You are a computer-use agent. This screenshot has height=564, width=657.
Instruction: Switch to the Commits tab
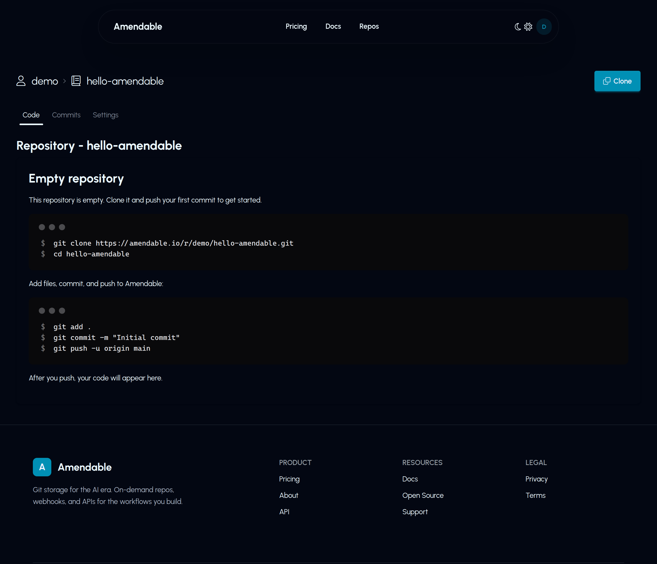coord(66,115)
